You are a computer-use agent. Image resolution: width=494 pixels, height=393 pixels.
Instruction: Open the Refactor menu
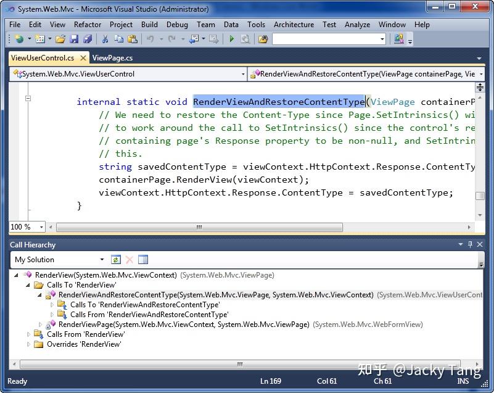(x=87, y=25)
